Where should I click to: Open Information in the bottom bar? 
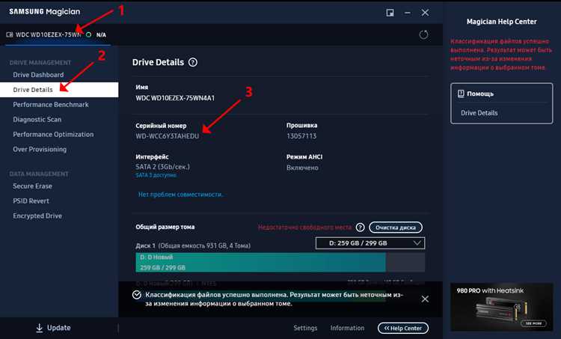click(x=347, y=328)
